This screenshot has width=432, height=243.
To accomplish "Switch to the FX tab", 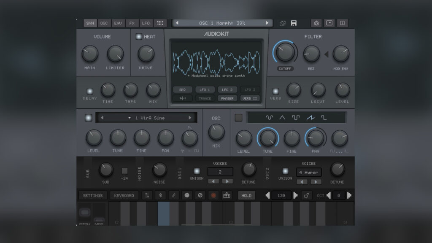I will [132, 23].
